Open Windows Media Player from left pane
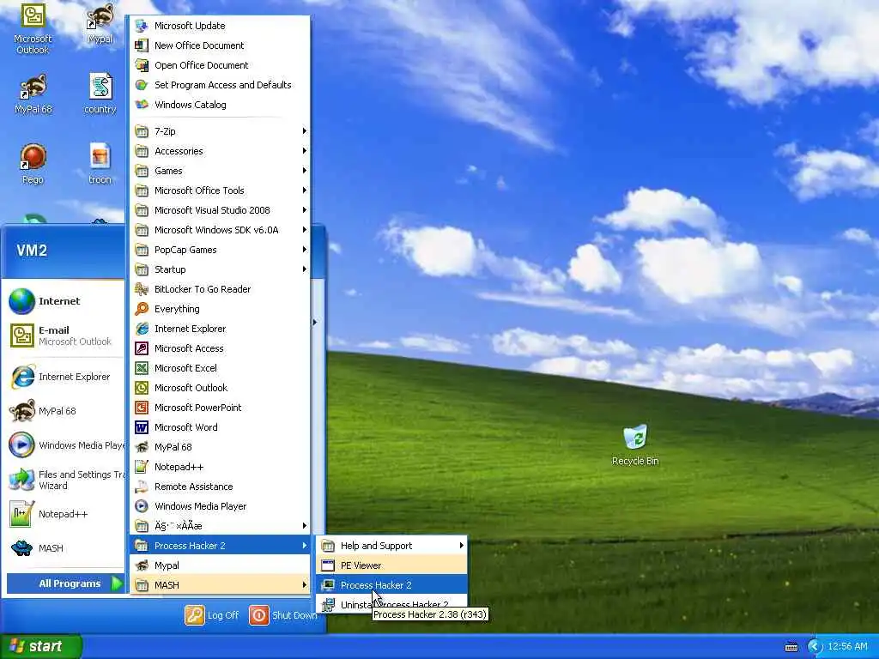The width and height of the screenshot is (879, 659). (x=65, y=445)
